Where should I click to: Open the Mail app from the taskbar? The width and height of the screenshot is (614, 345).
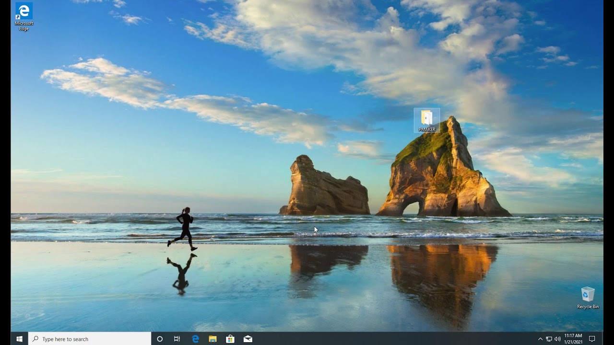(248, 339)
